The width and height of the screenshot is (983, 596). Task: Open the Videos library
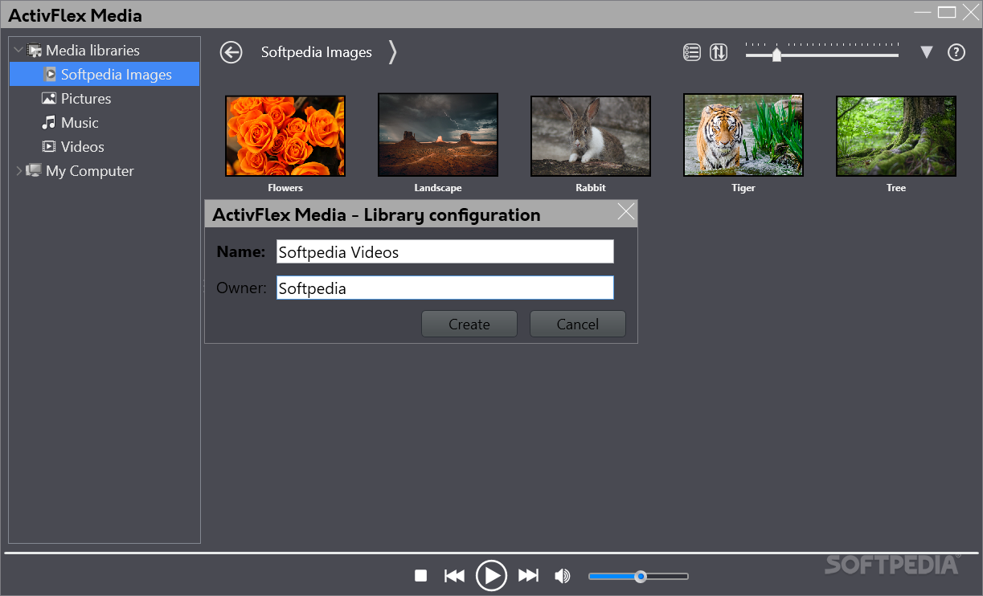pos(83,146)
